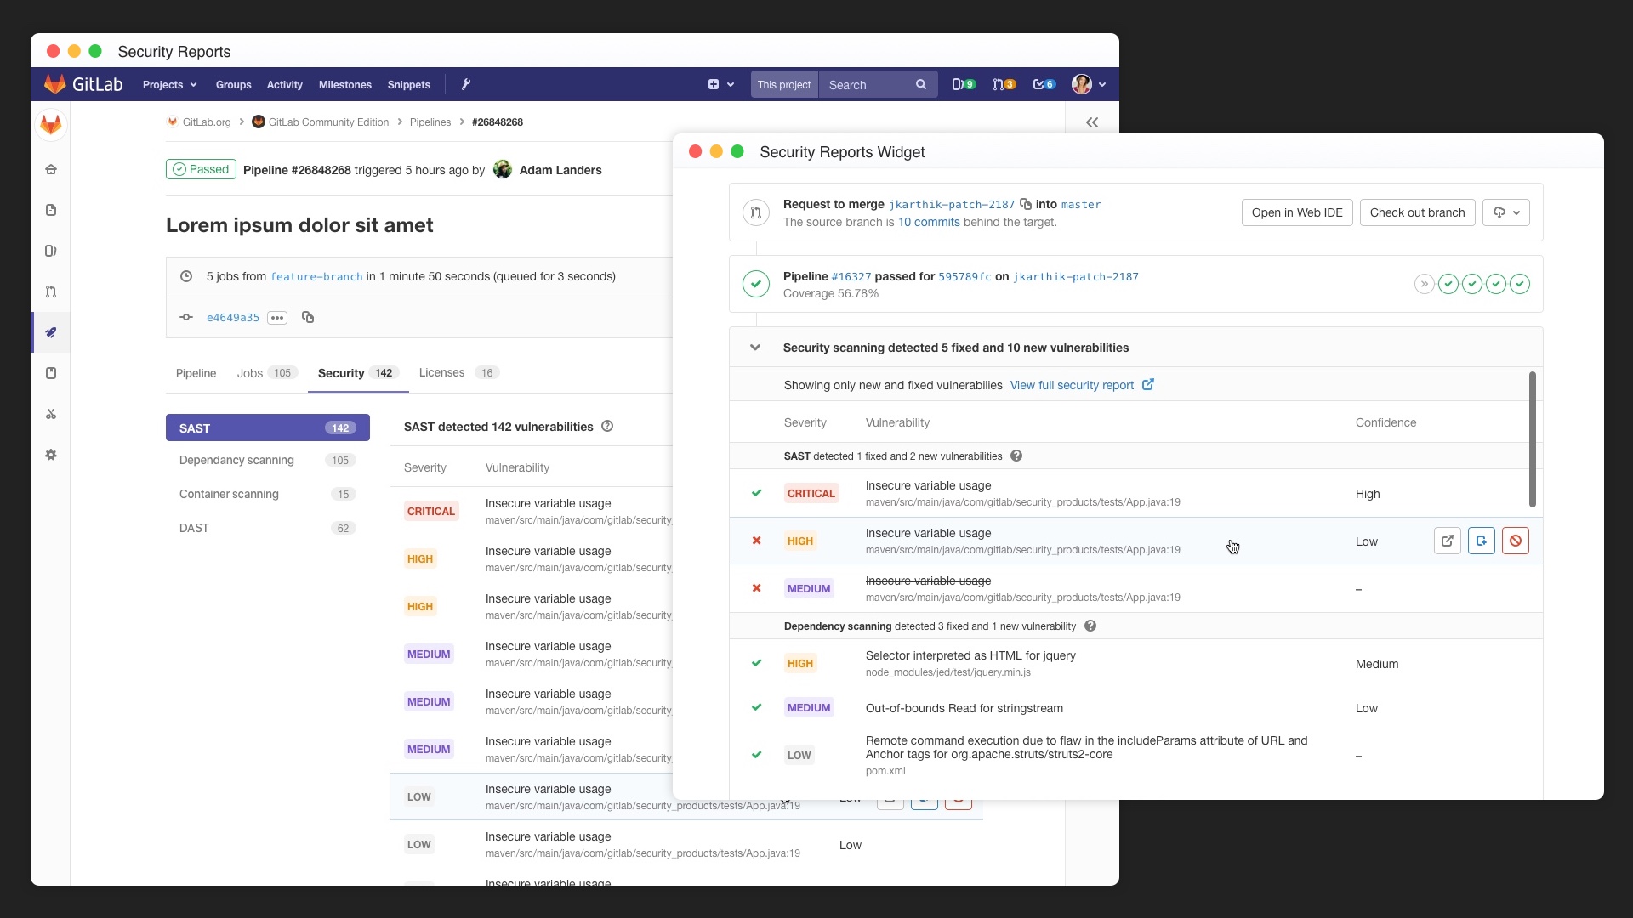Open the Milestones menu item
The height and width of the screenshot is (918, 1633).
(345, 84)
